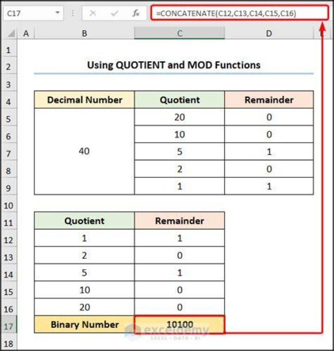Screen dimensions: 334x351
Task: Select the 'Remainder' header in row 11
Action: (180, 221)
